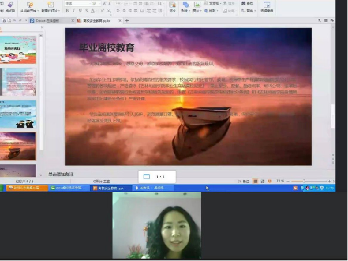Open the Arrange dropdown arrow
Viewport: 348px width, 261px height.
coord(217,10)
